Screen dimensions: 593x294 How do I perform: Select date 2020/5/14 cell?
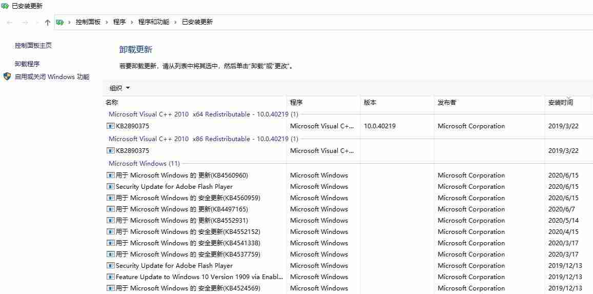coord(563,220)
